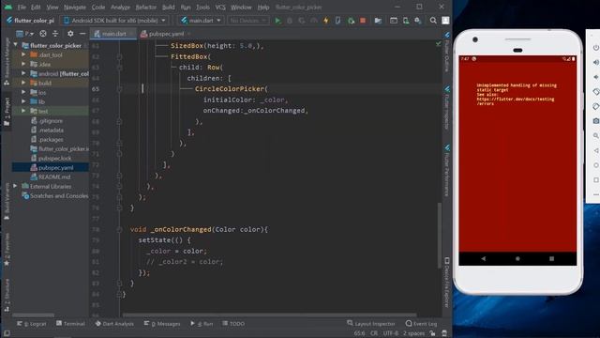Image resolution: width=600 pixels, height=338 pixels.
Task: Open the AVD Manager icon in toolbar
Action: click(406, 21)
